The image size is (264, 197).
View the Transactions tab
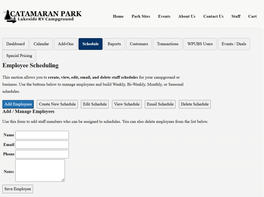168,44
